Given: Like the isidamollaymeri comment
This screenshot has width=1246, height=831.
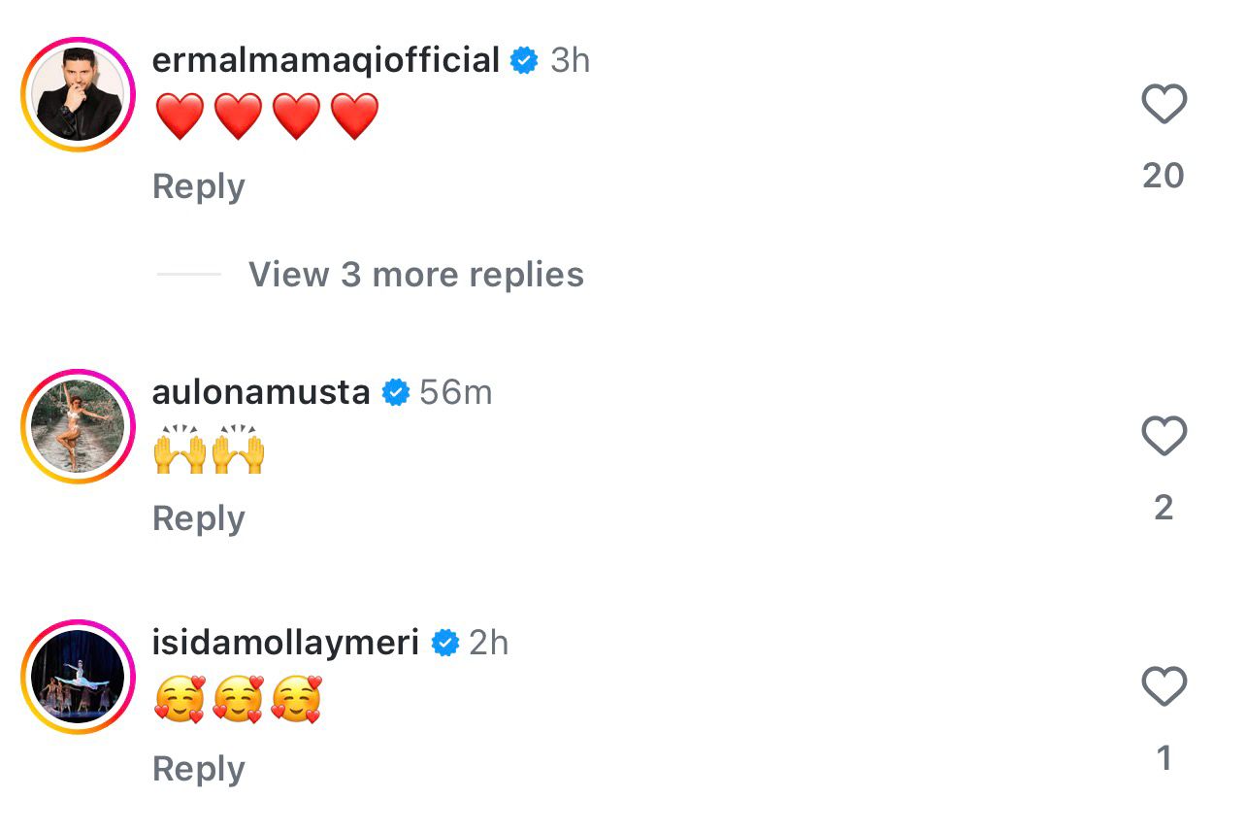Looking at the screenshot, I should (1164, 687).
